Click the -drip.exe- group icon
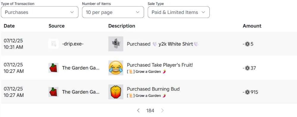 [x=53, y=44]
